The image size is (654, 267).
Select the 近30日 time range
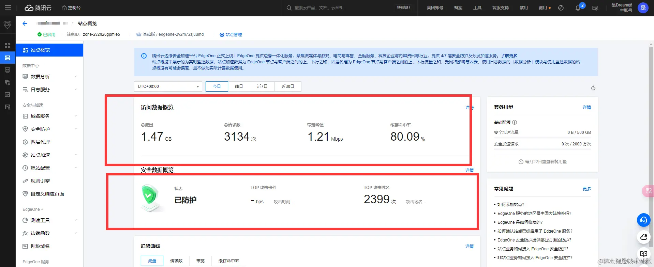[x=288, y=87]
